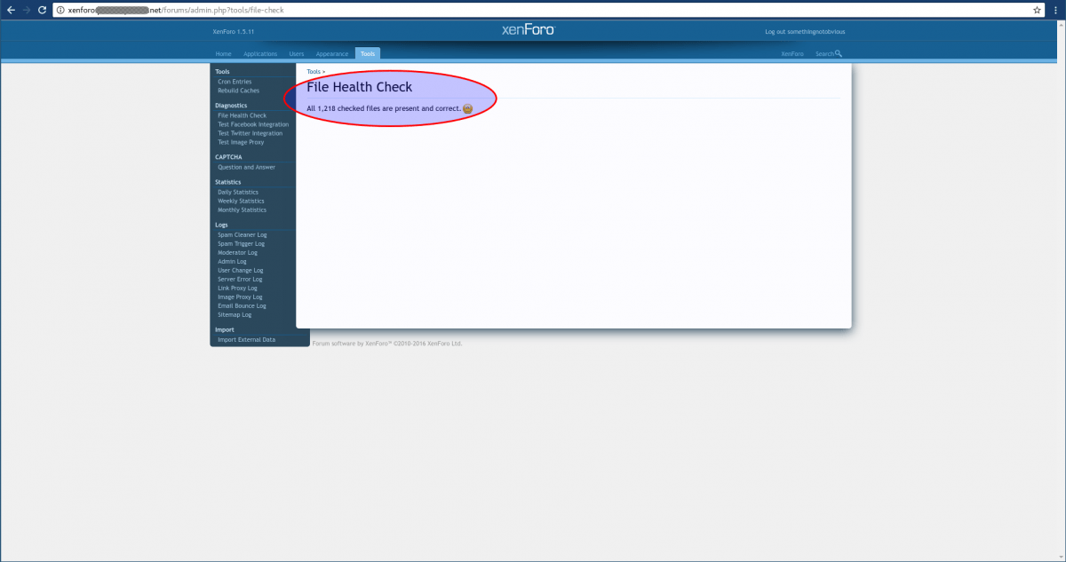
Task: Open the Applications menu
Action: tap(260, 53)
